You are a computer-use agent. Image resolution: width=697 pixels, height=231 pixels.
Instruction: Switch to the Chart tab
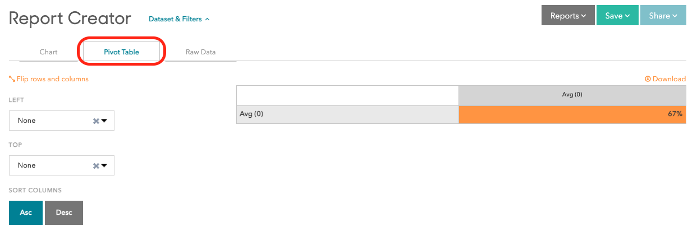click(49, 52)
